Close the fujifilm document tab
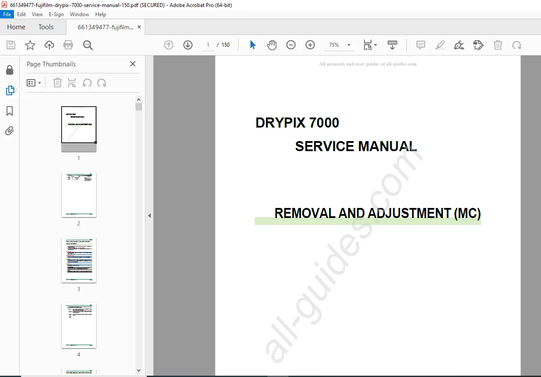541x377 pixels. [139, 27]
